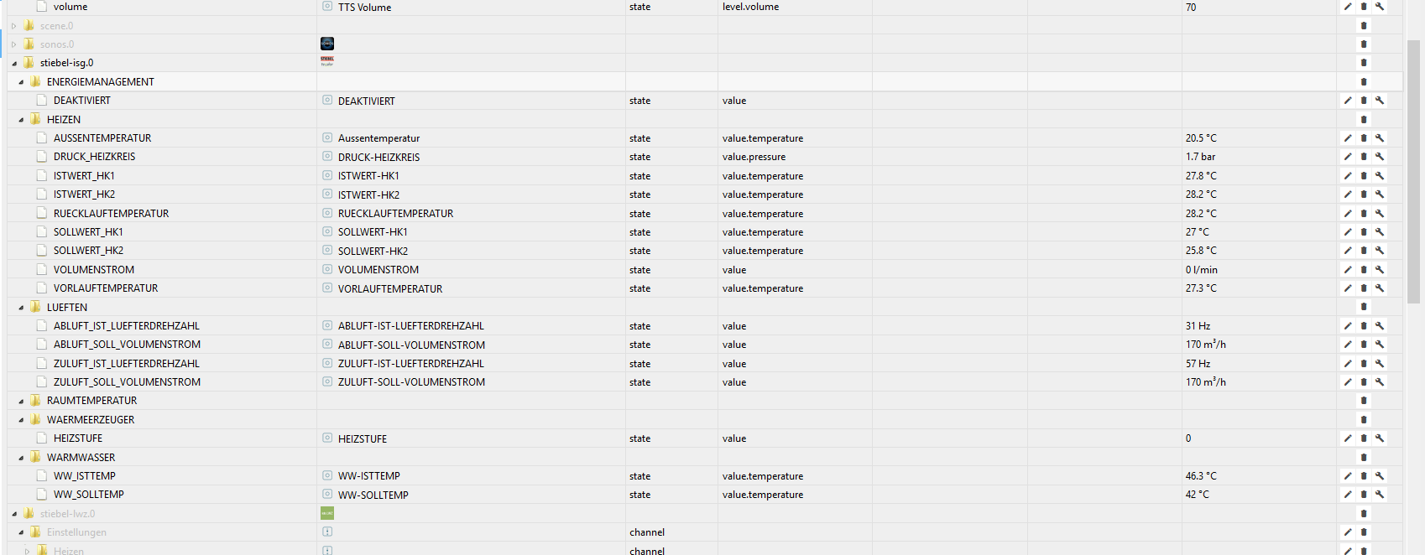The image size is (1425, 555).
Task: Delete the HEIZEN folder
Action: click(x=1364, y=120)
